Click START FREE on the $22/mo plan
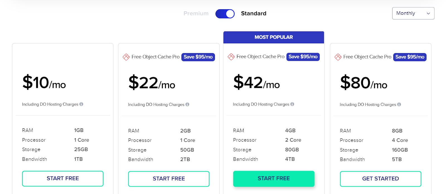Screen dimensions: 446x194 [169, 179]
